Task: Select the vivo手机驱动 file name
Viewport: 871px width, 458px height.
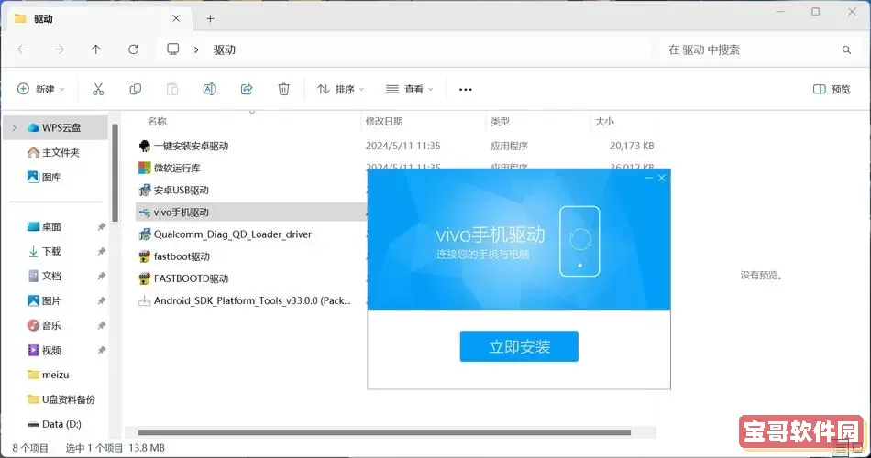Action: (182, 213)
